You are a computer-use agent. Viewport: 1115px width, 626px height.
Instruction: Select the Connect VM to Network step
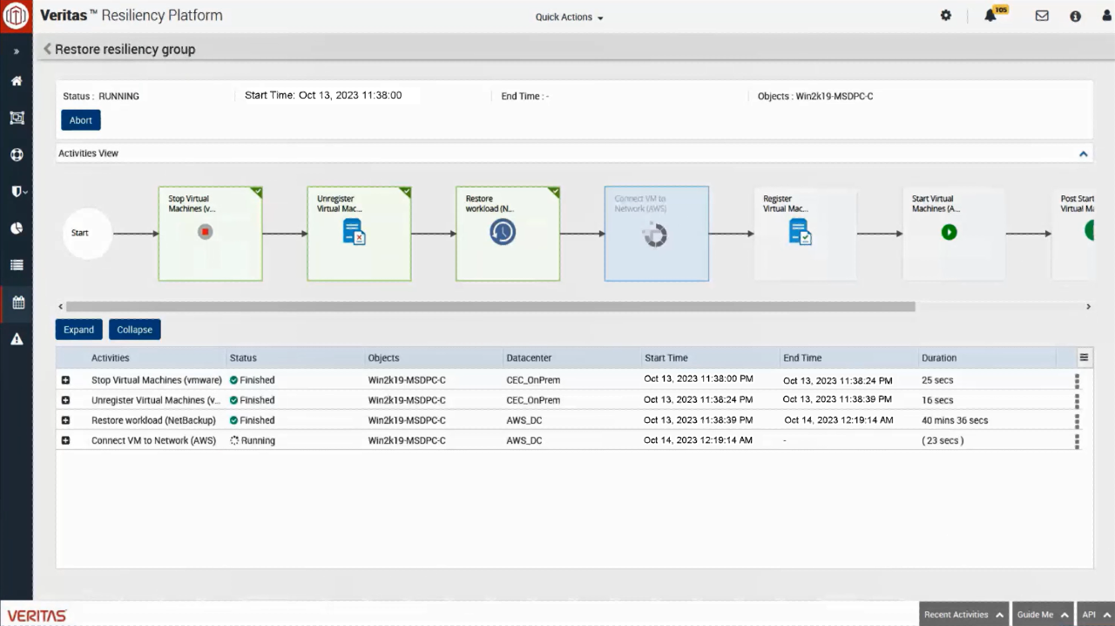coord(657,234)
